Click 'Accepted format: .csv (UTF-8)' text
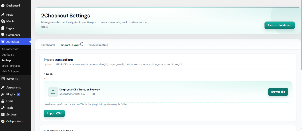 click(x=77, y=94)
